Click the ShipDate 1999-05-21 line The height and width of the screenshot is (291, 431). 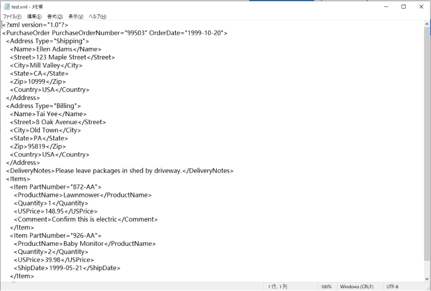point(67,268)
